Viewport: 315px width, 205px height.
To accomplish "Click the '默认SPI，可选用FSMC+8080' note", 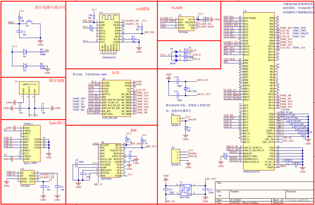I will pyautogui.click(x=89, y=74).
